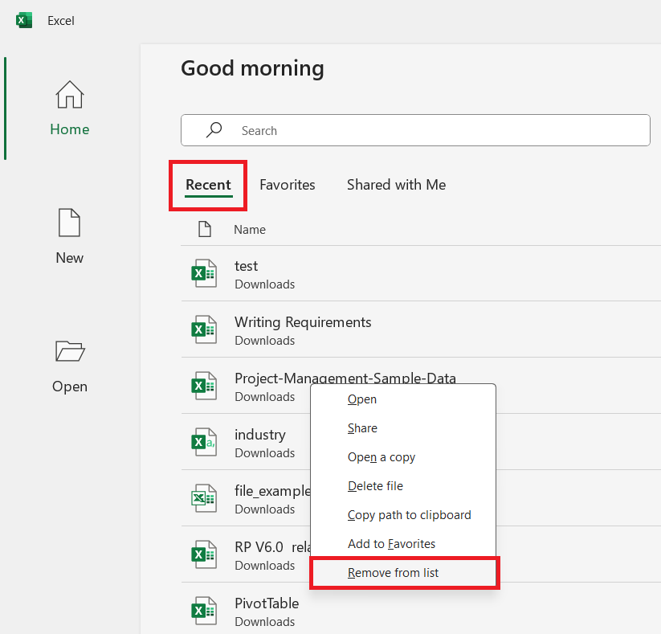
Task: Select Open a copy menu entry
Action: click(403, 457)
